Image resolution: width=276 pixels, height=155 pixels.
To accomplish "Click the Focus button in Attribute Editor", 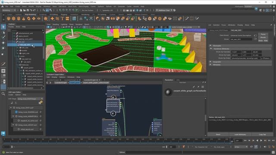I will (263, 34).
